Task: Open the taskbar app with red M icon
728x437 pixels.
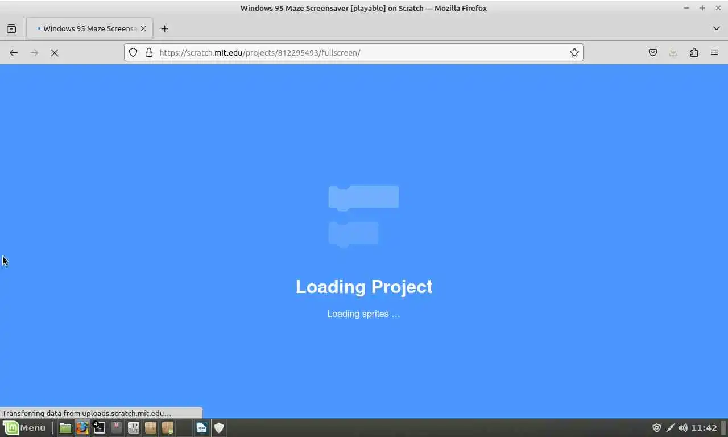Action: (x=117, y=427)
